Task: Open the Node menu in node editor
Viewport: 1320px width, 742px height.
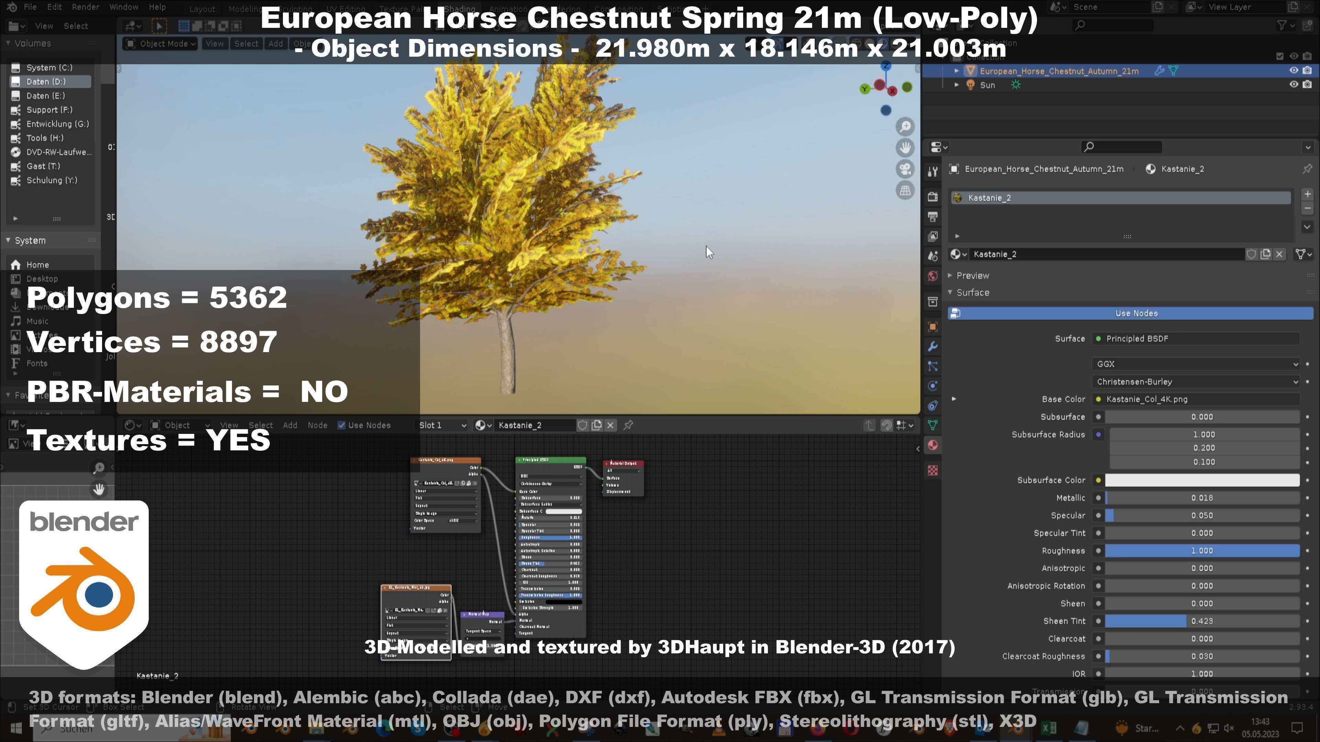Action: 317,426
